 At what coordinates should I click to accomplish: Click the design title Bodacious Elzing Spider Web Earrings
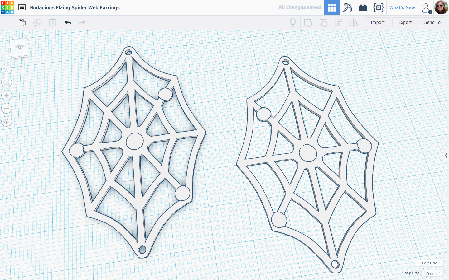coord(75,7)
